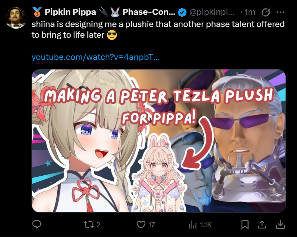Open Pipkin Pippa's profile avatar
The width and height of the screenshot is (297, 237).
[16, 18]
